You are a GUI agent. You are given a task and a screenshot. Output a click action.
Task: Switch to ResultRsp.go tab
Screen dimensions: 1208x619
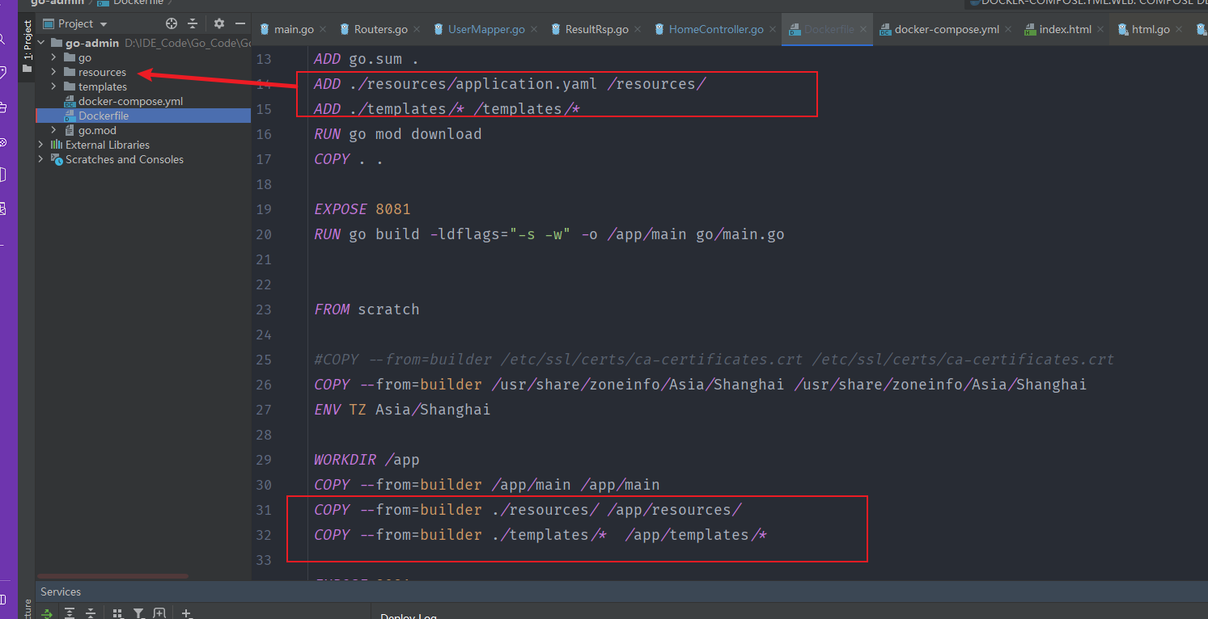point(597,29)
